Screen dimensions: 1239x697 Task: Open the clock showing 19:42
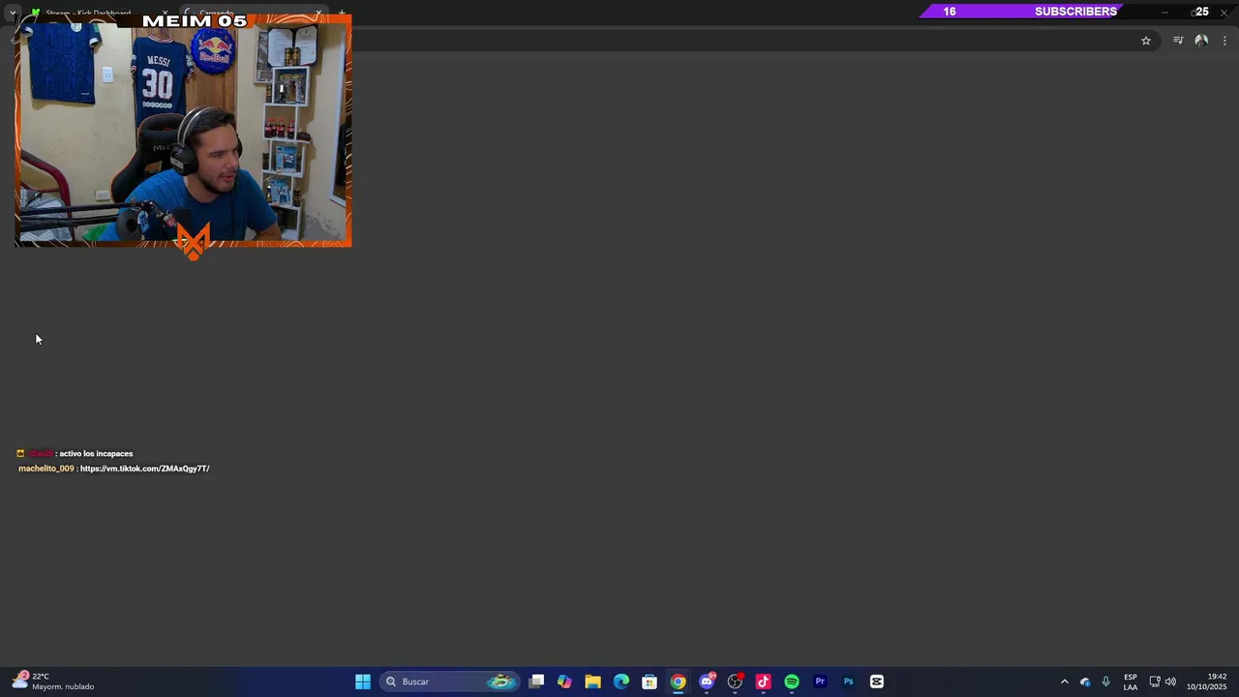tap(1207, 682)
